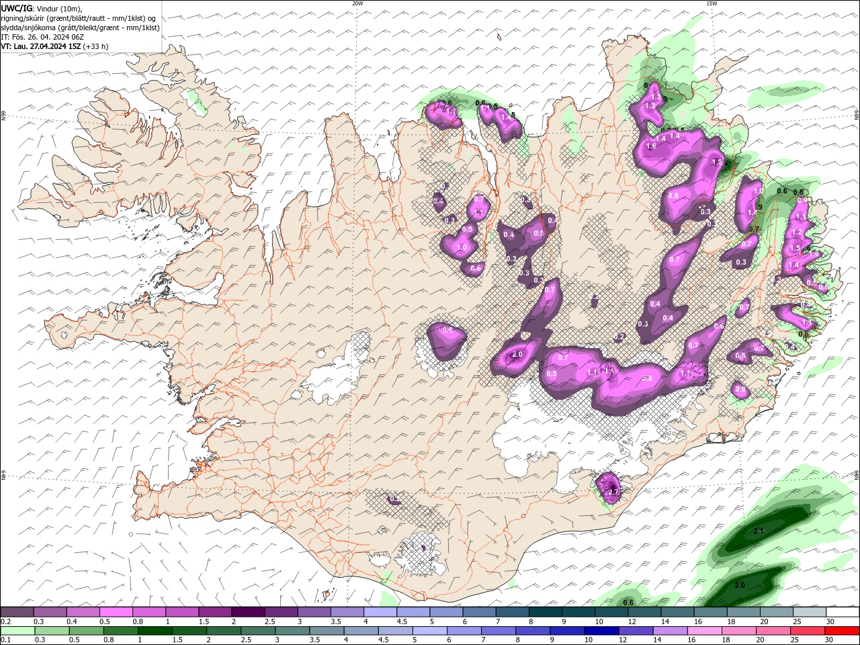Click the 0.4 label in the upper legend
860x645 pixels.
click(x=72, y=621)
